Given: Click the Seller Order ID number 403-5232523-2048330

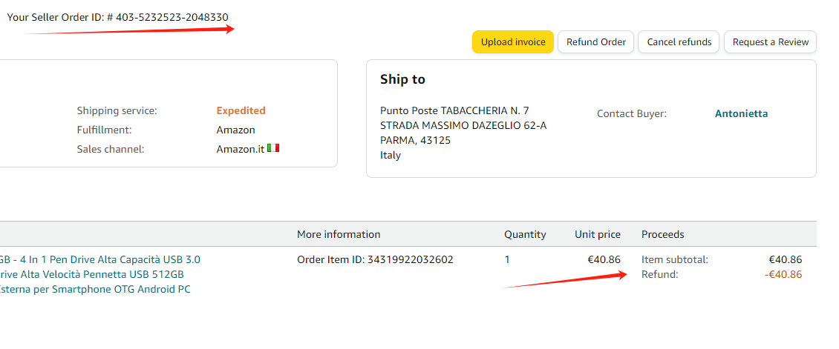Looking at the screenshot, I should (x=172, y=17).
